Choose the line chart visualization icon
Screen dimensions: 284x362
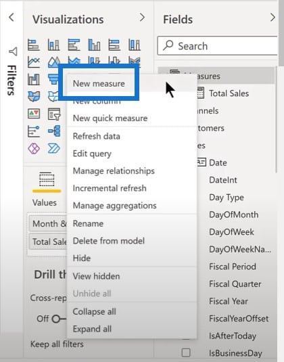click(x=34, y=62)
